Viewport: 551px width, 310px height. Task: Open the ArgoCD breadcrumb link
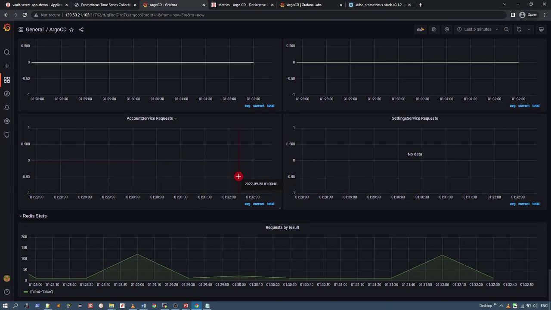[58, 30]
